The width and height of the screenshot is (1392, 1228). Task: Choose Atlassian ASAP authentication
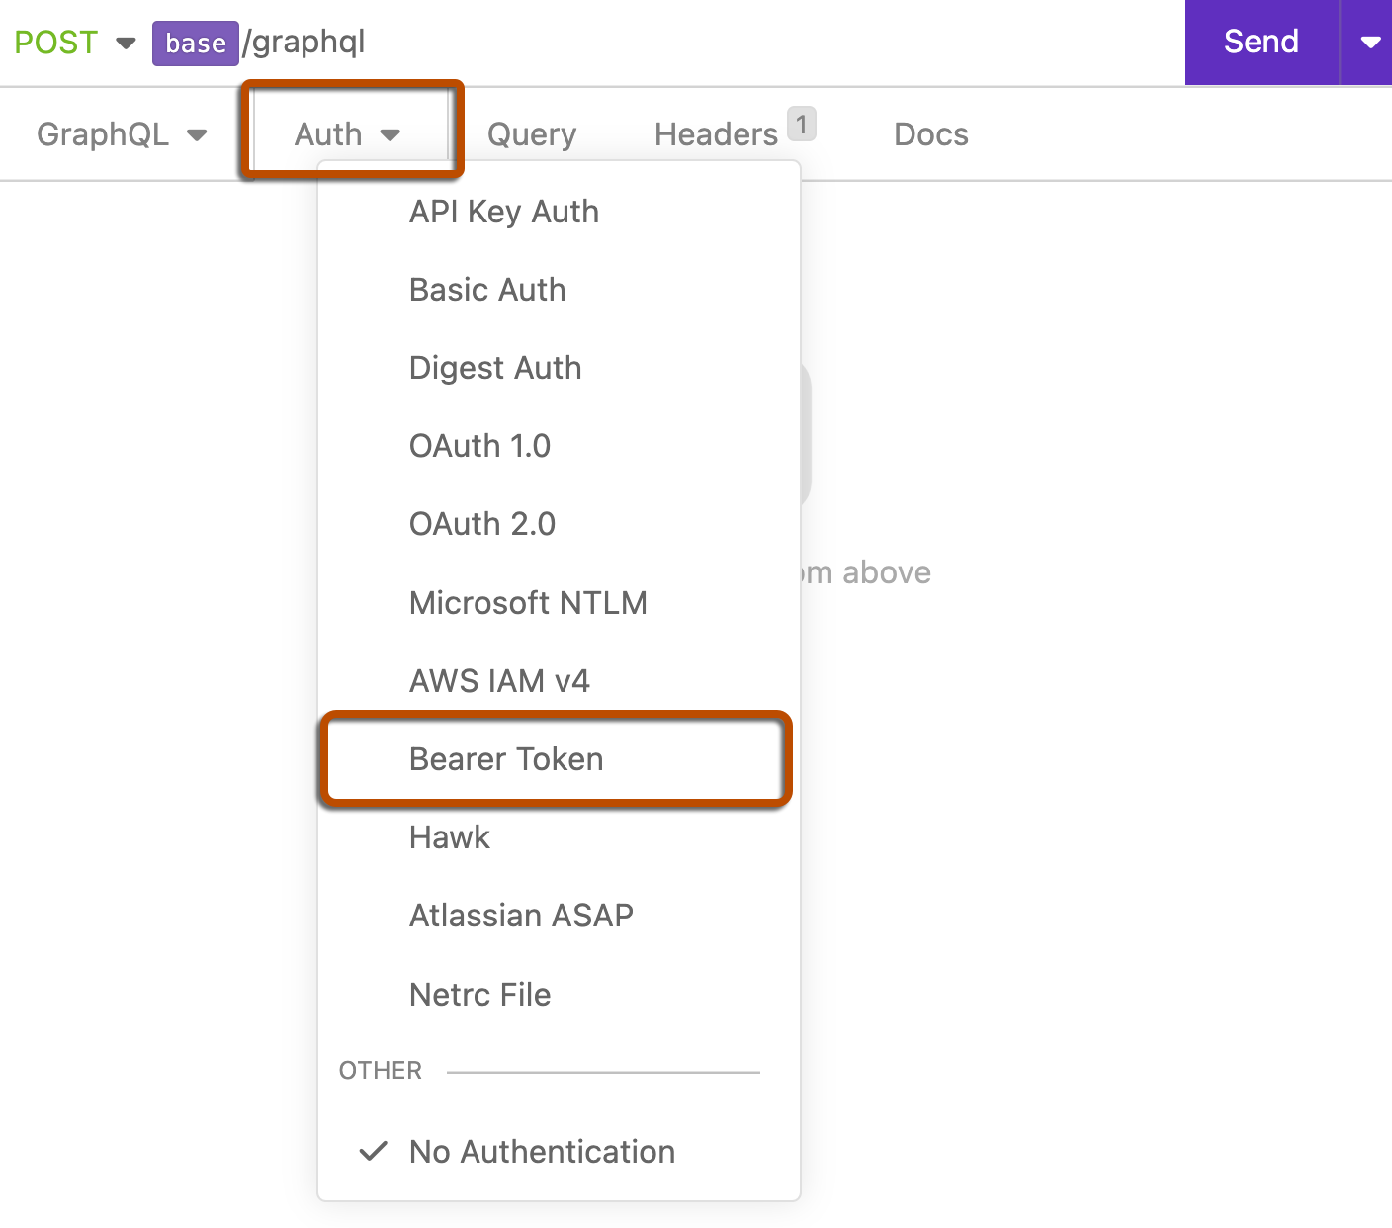(521, 915)
